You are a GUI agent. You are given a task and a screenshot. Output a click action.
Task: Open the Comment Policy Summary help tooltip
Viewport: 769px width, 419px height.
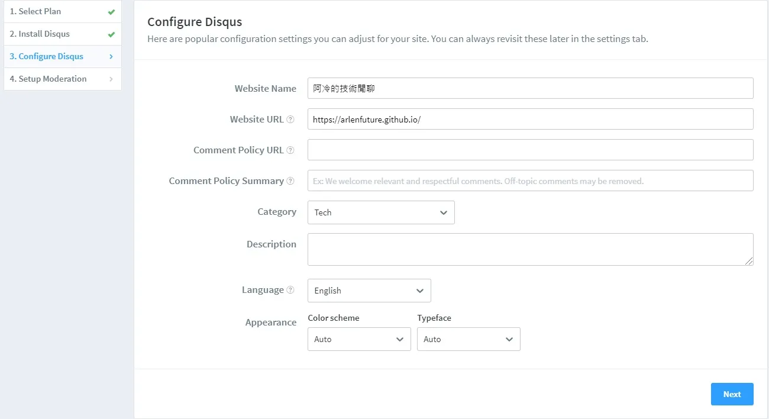click(x=290, y=181)
